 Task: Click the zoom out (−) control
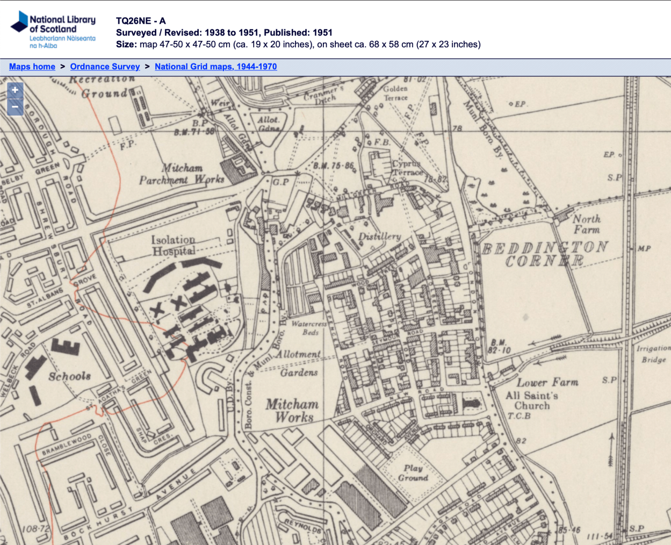(x=15, y=106)
